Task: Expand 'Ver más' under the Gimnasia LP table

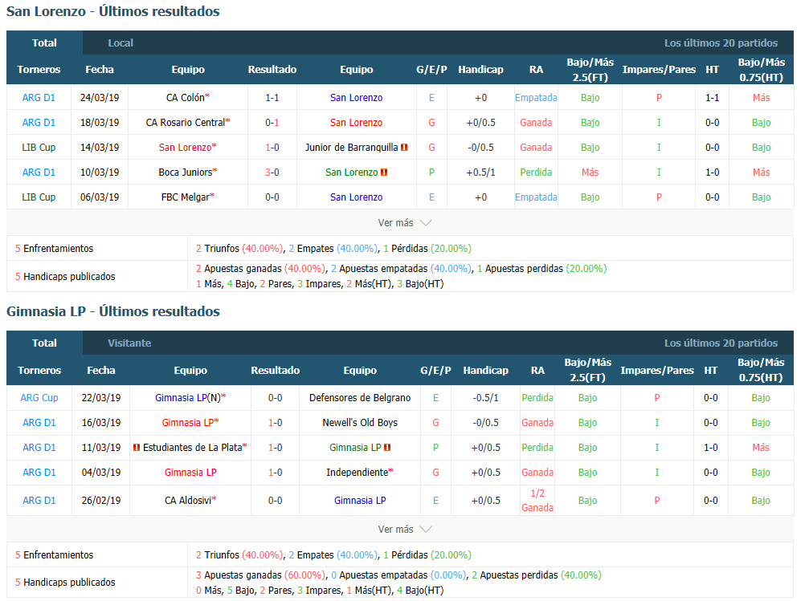Action: pos(405,530)
